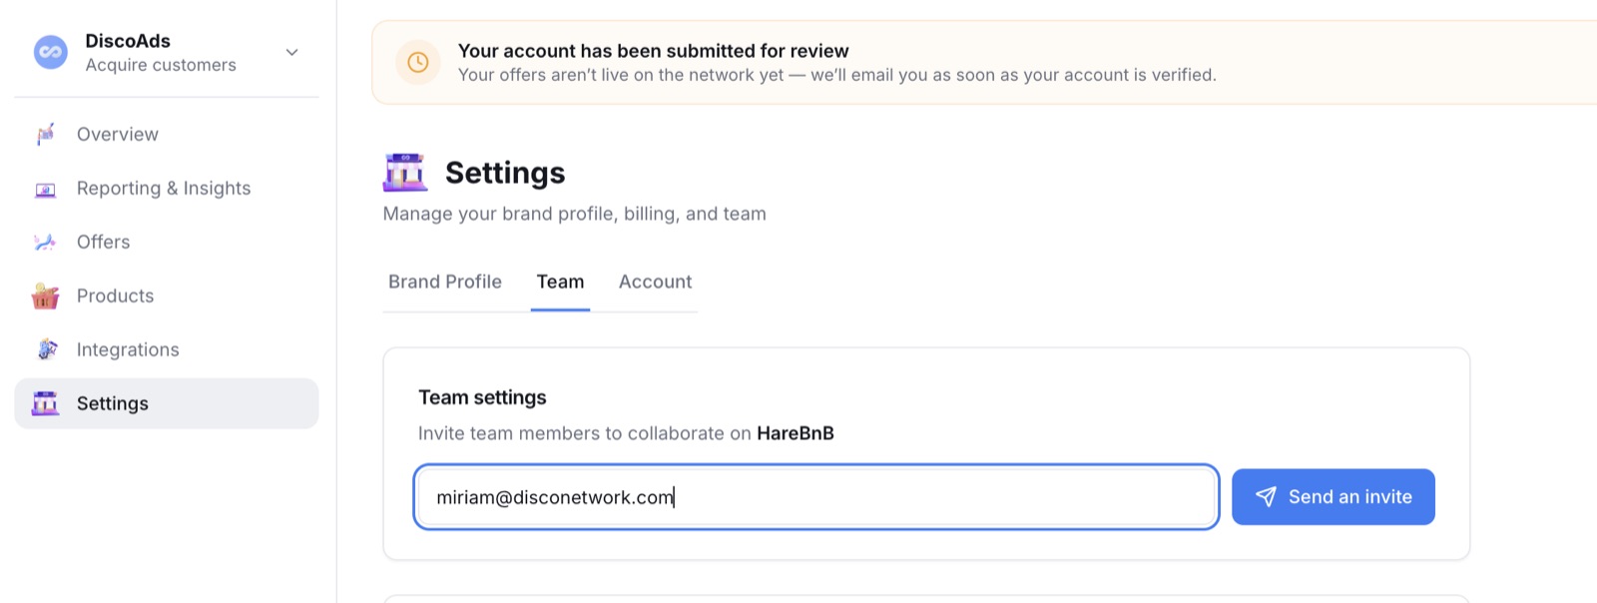Click the Send an invite button

(x=1333, y=497)
